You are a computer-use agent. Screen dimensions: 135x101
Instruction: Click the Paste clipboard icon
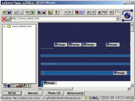coord(32,12)
